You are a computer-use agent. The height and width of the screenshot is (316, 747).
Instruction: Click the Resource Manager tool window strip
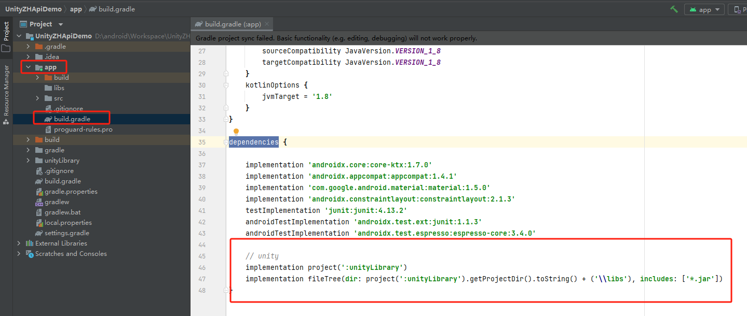point(6,95)
